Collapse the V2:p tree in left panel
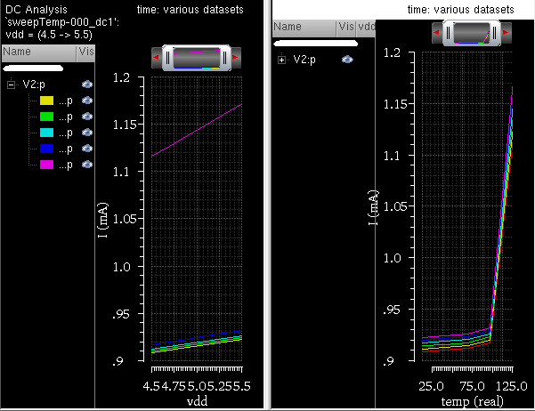The width and height of the screenshot is (535, 411). point(11,85)
